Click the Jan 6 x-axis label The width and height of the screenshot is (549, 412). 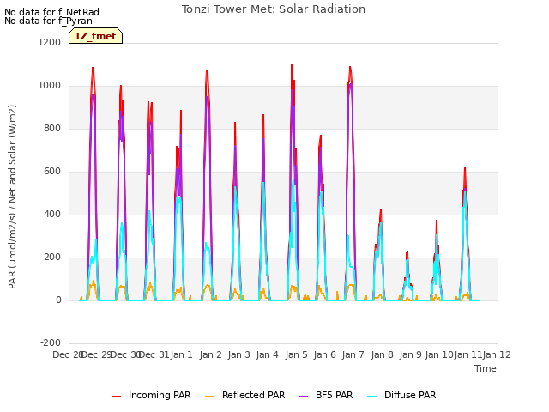click(325, 354)
